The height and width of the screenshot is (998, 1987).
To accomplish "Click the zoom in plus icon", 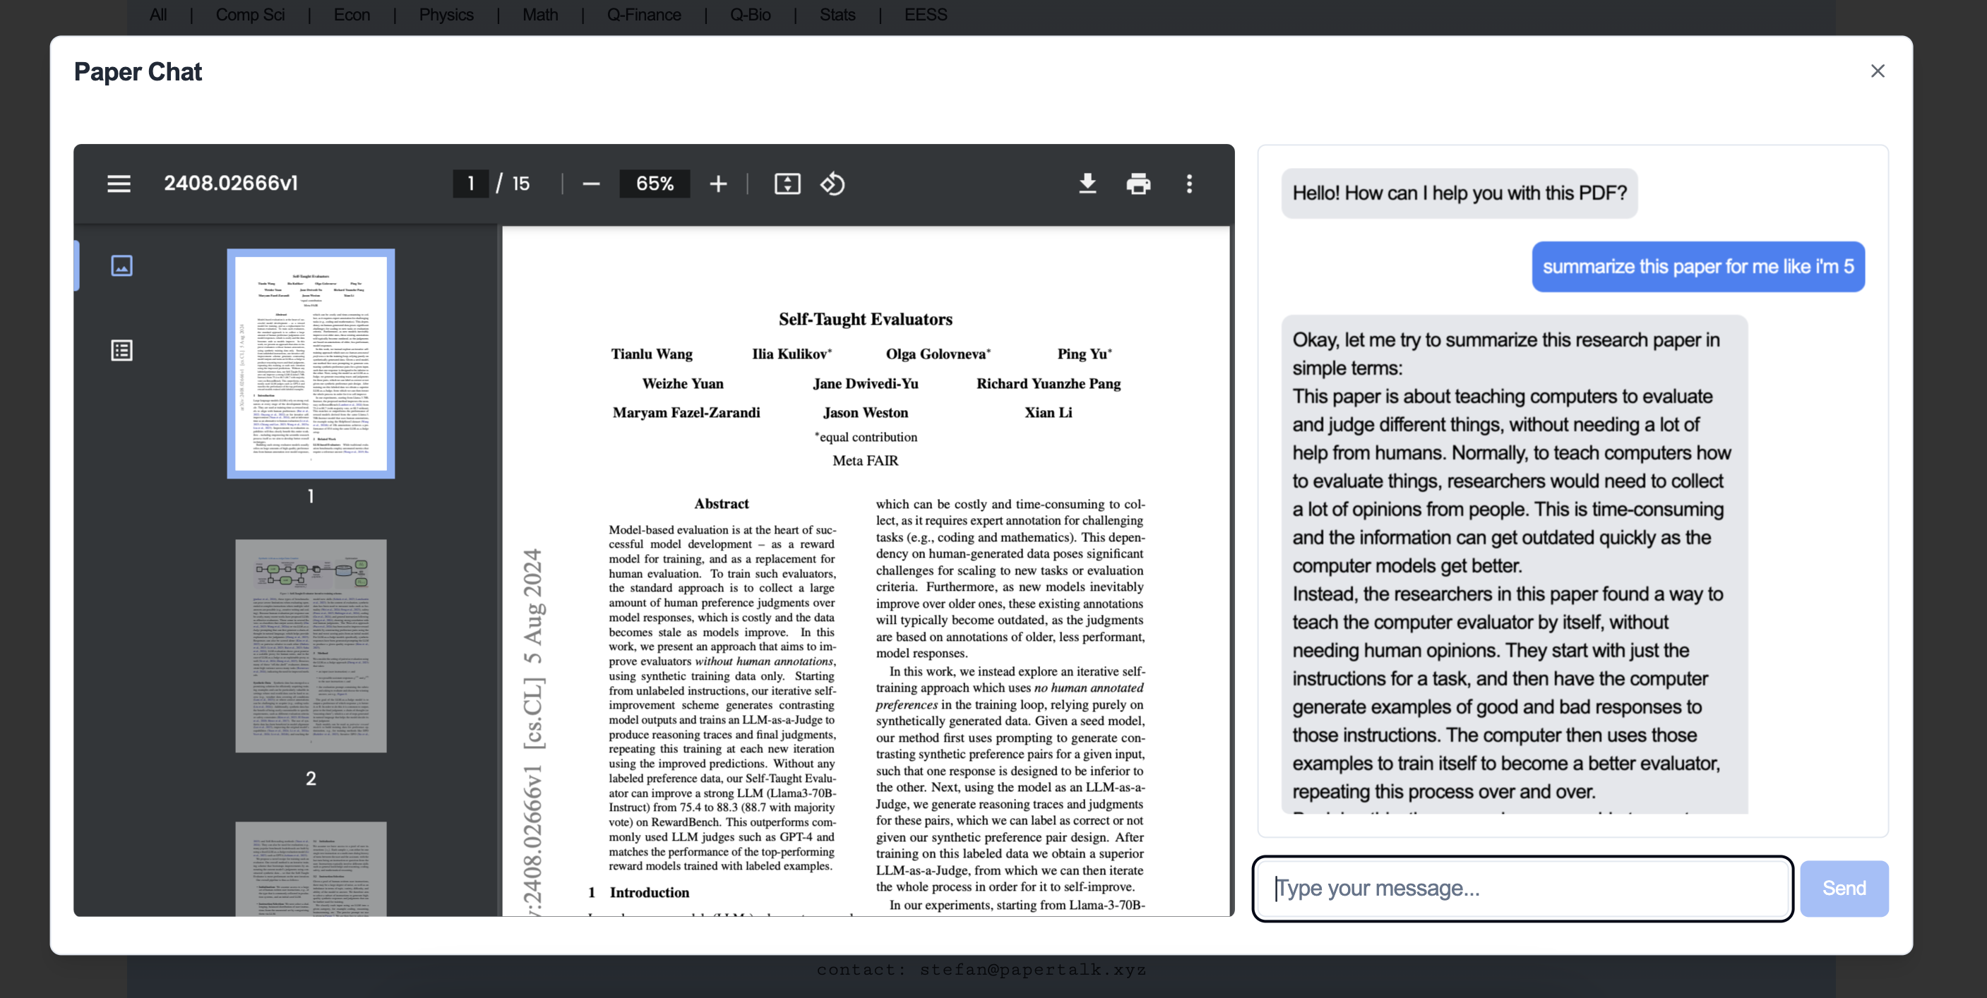I will pos(718,184).
